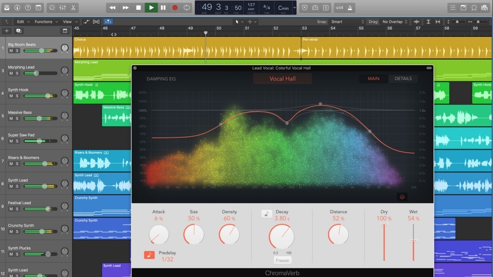Toggle Show Automation button
Viewport: 493px width, 277px height.
[86, 22]
